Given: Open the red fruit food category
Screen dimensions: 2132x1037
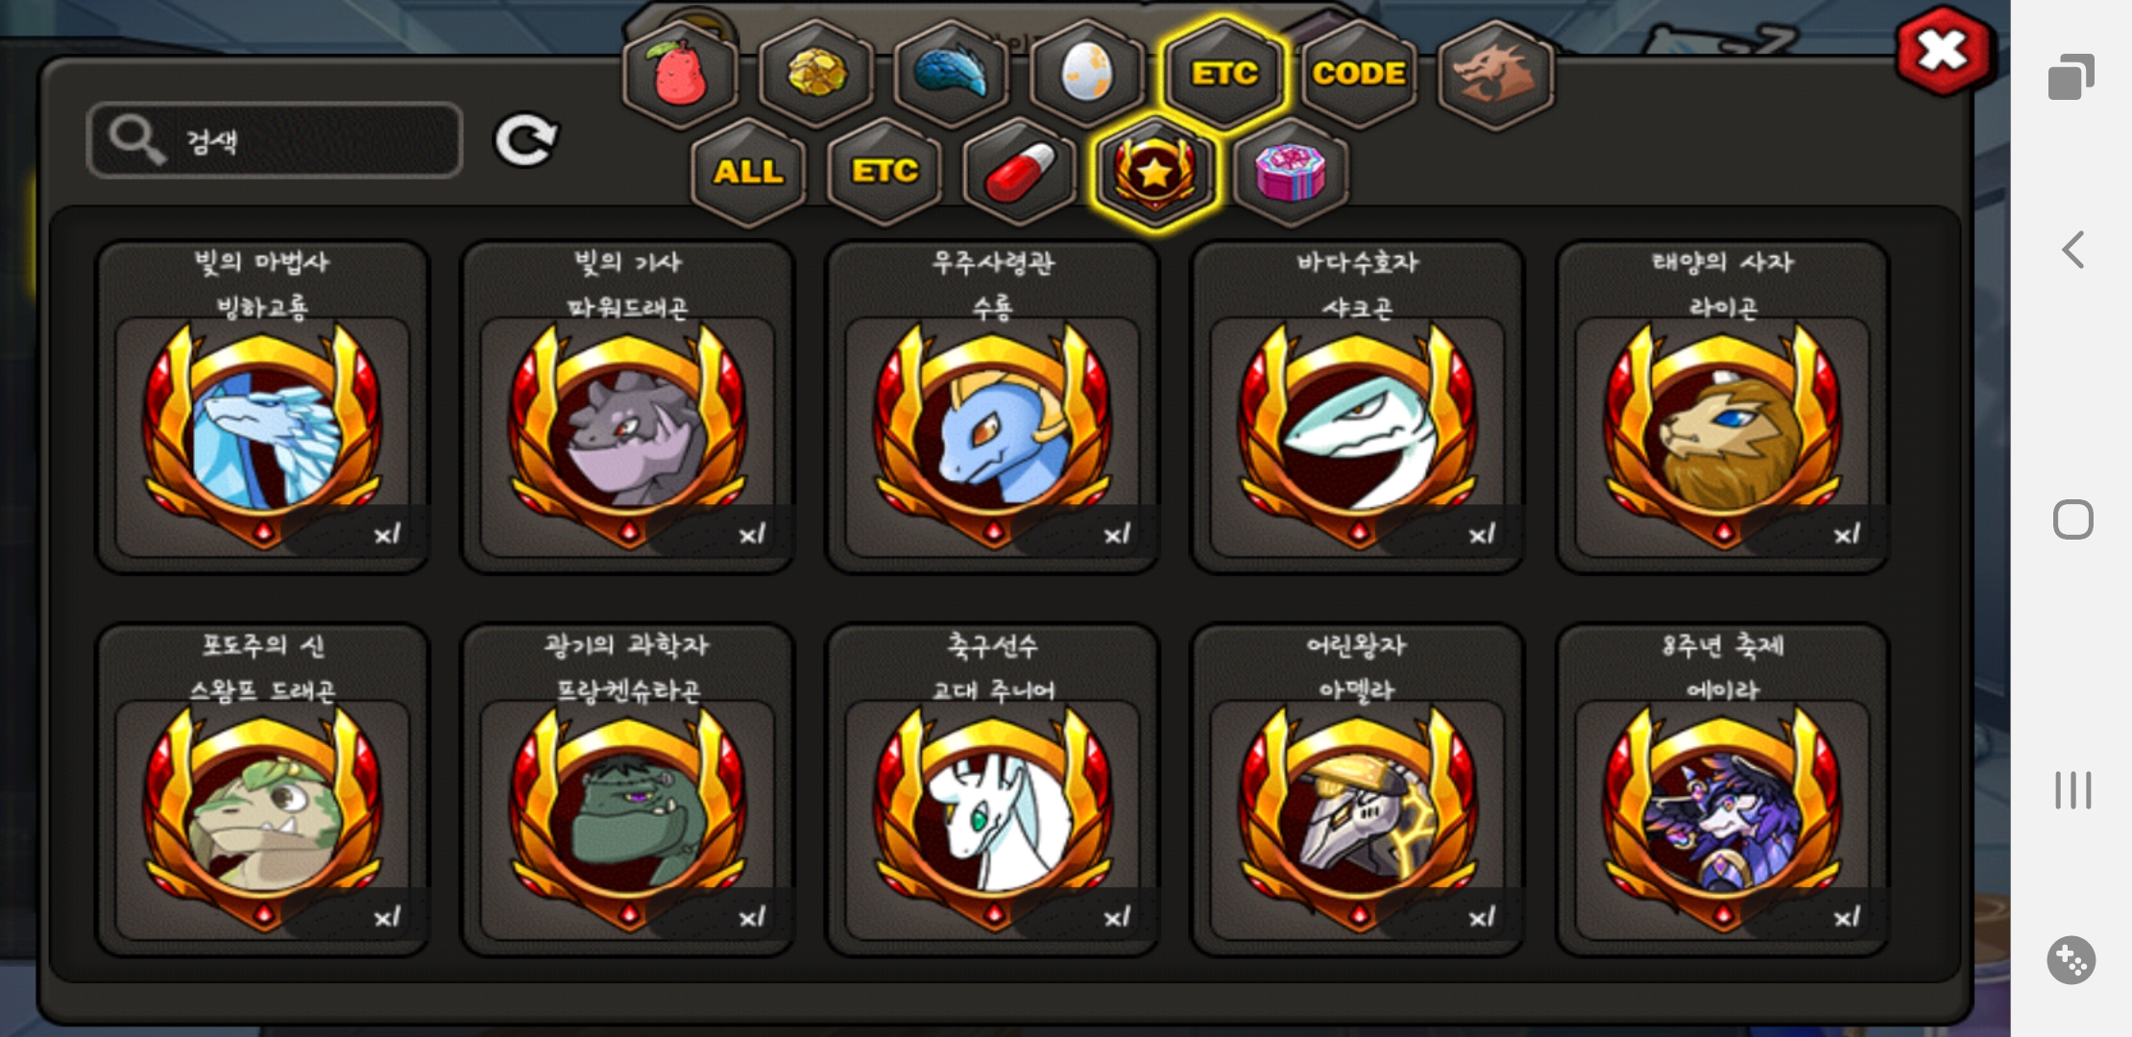Looking at the screenshot, I should tap(680, 74).
